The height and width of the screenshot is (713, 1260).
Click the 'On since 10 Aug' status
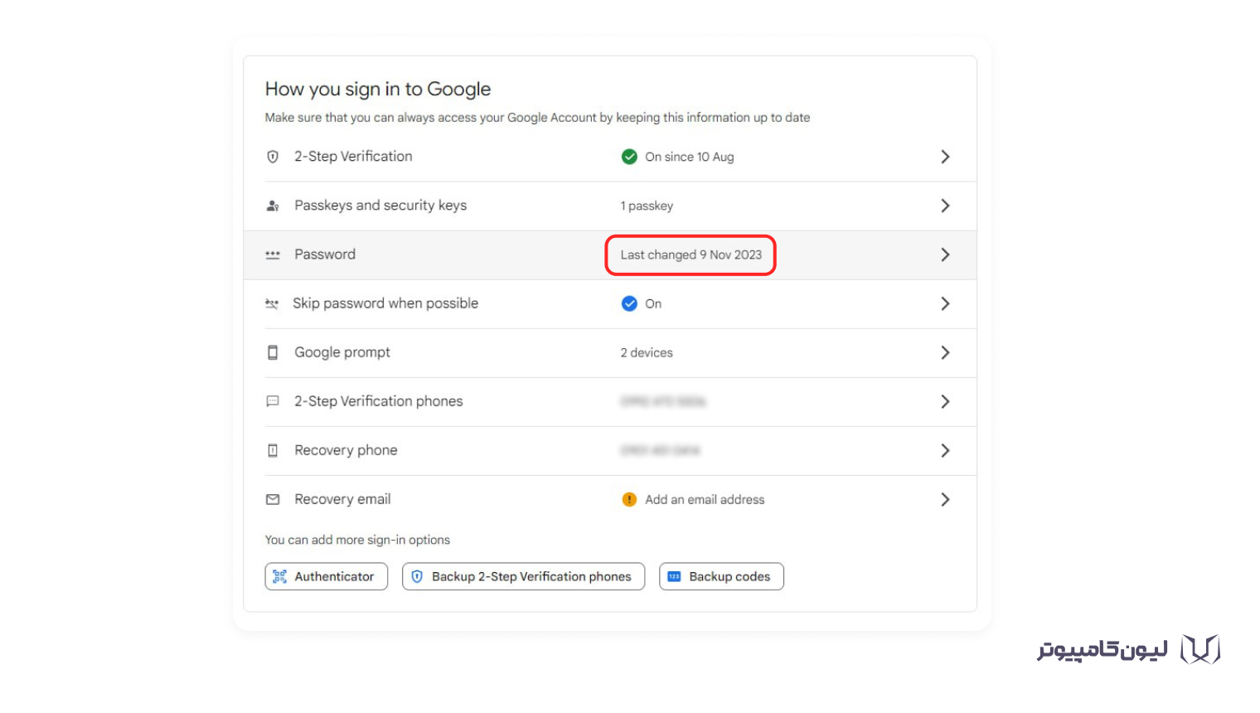(x=690, y=157)
